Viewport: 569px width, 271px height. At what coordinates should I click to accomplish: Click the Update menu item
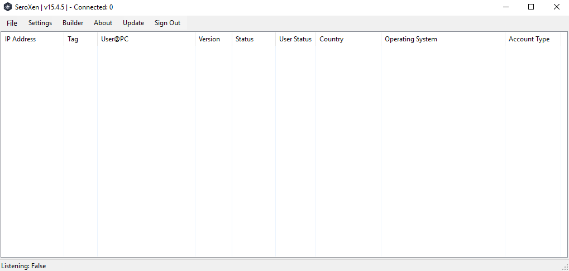click(x=133, y=23)
